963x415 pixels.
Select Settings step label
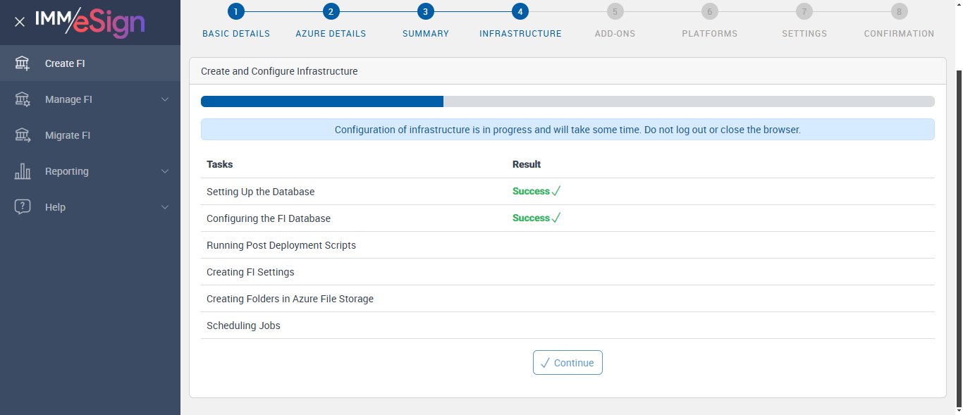point(804,34)
